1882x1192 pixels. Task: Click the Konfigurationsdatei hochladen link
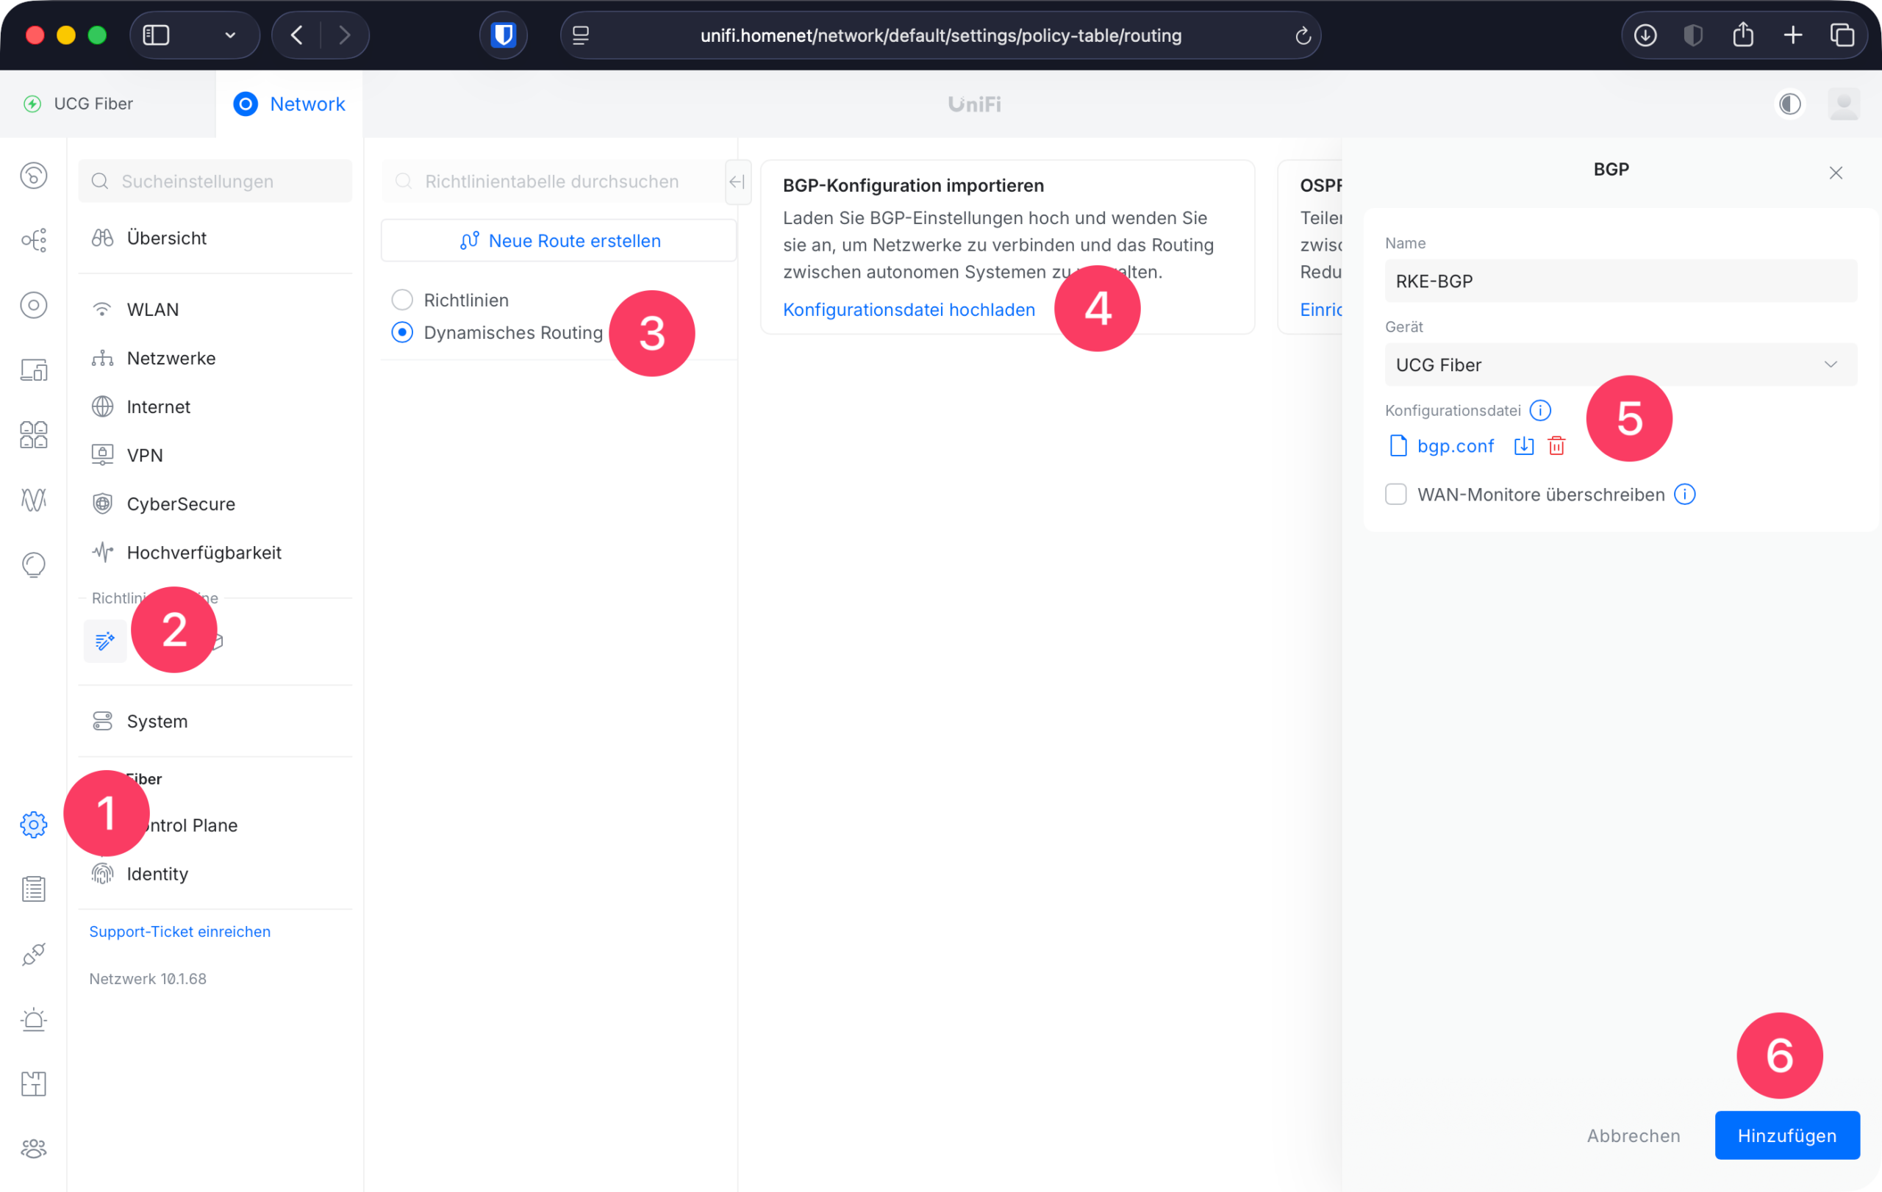click(908, 310)
